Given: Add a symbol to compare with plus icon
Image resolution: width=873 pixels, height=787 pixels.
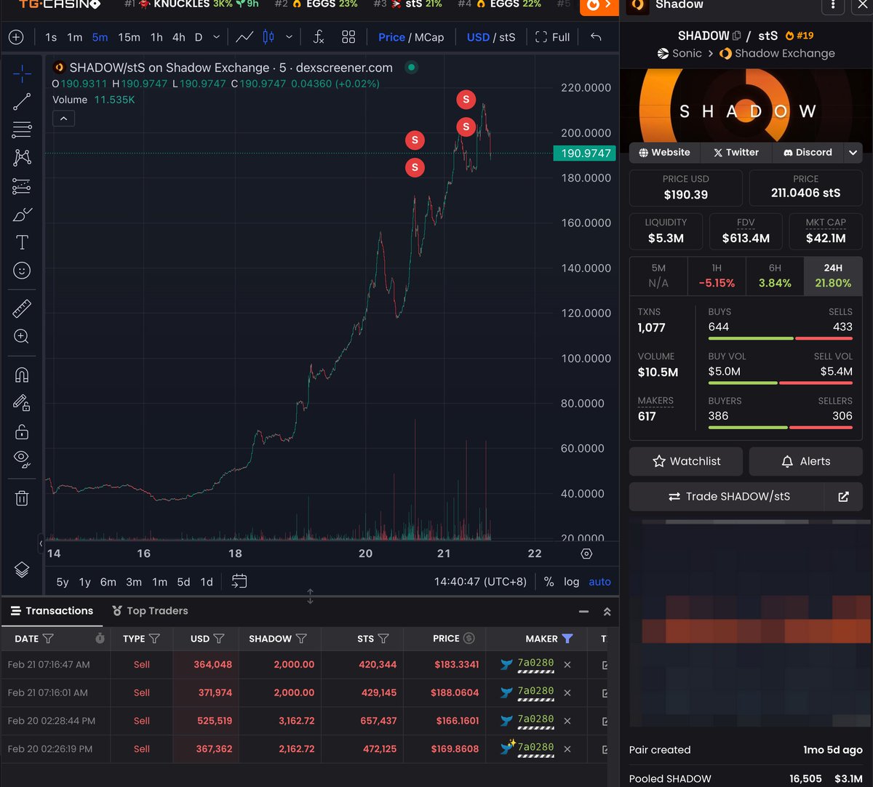Looking at the screenshot, I should coord(16,37).
